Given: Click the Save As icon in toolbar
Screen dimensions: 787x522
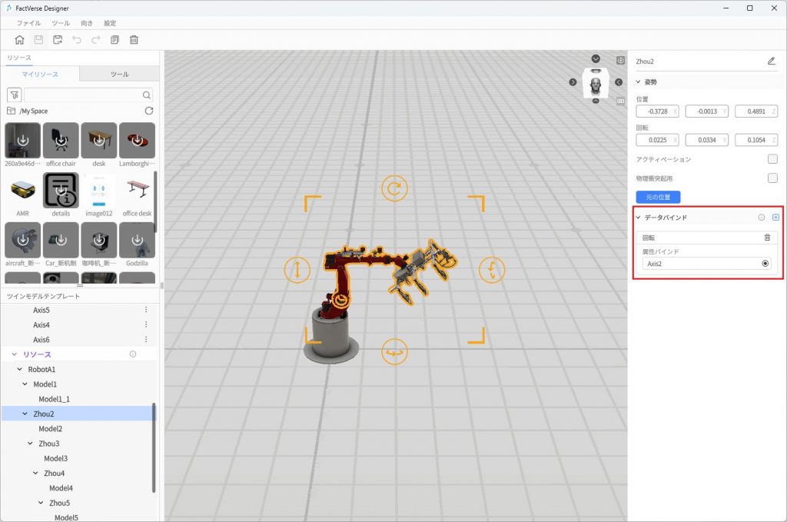Looking at the screenshot, I should pos(58,40).
